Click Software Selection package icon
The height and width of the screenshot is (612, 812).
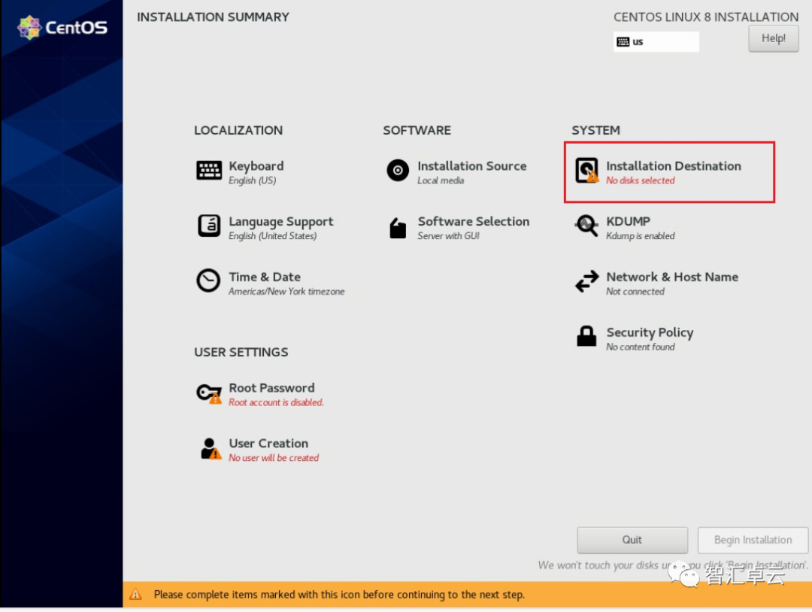click(398, 228)
